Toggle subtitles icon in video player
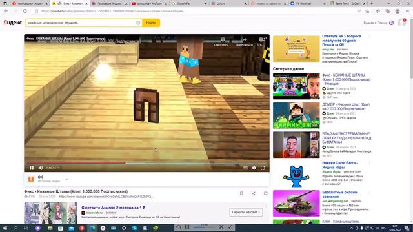The width and height of the screenshot is (413, 232). (x=245, y=168)
